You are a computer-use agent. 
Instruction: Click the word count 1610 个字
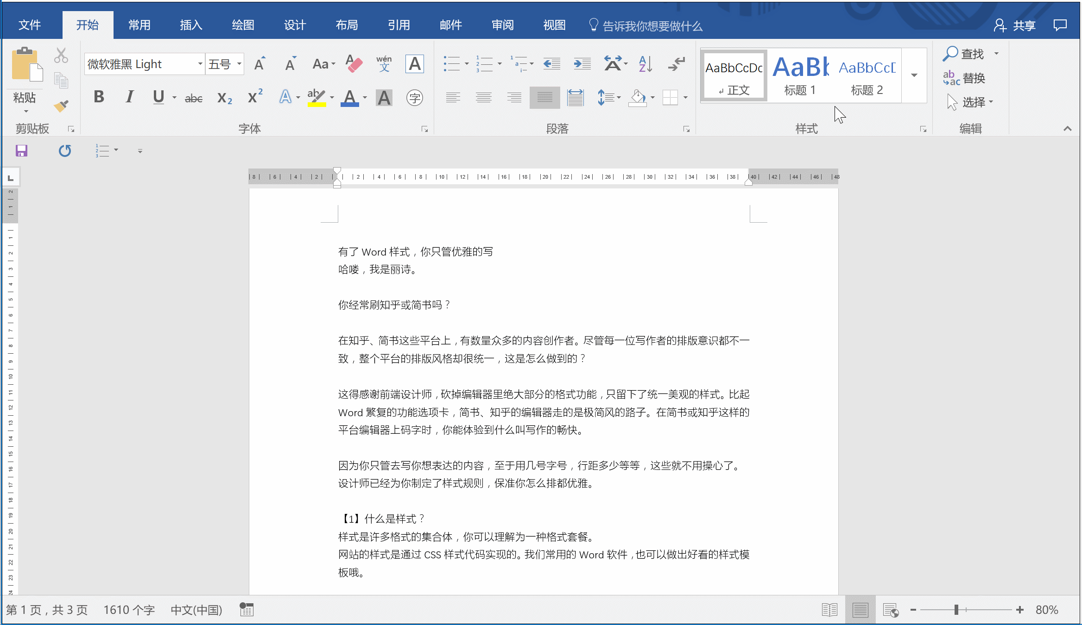pos(129,610)
